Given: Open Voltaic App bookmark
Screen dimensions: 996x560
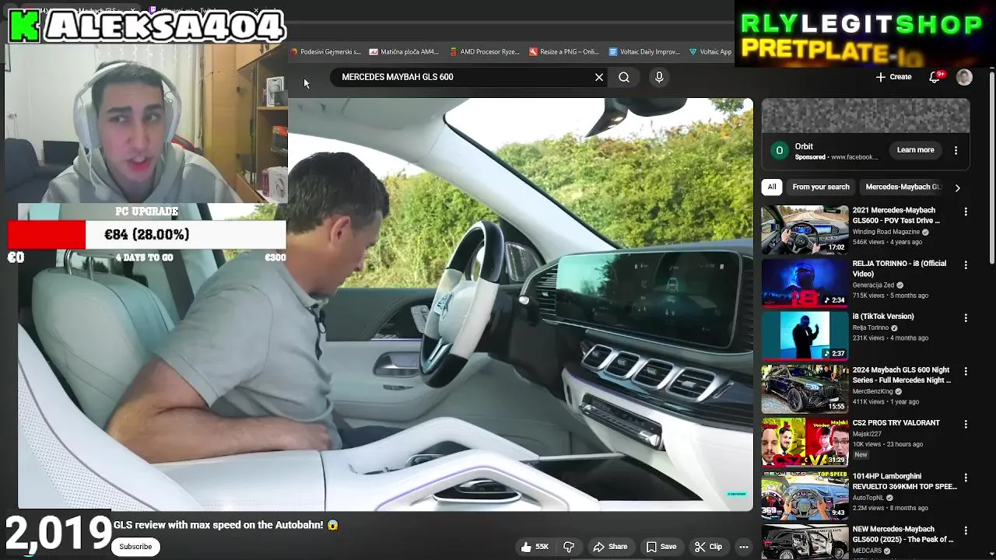Looking at the screenshot, I should pos(710,52).
